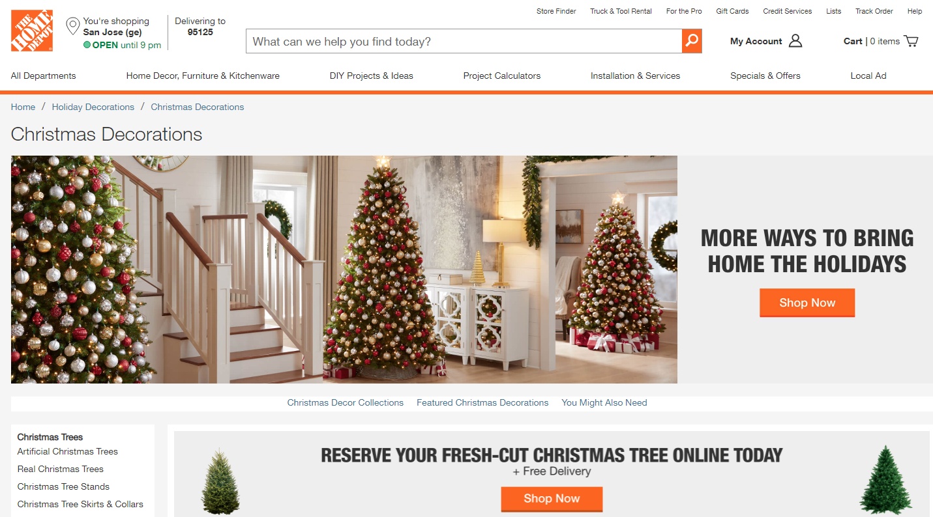Click the store location pin icon

pyautogui.click(x=73, y=27)
